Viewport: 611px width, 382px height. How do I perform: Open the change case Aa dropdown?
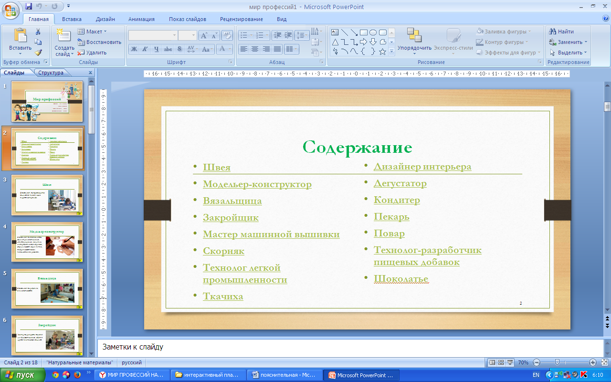tap(207, 49)
